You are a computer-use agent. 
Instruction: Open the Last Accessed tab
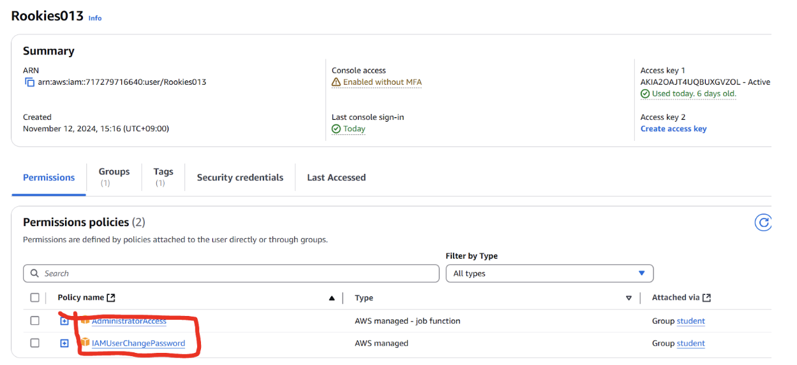(336, 178)
